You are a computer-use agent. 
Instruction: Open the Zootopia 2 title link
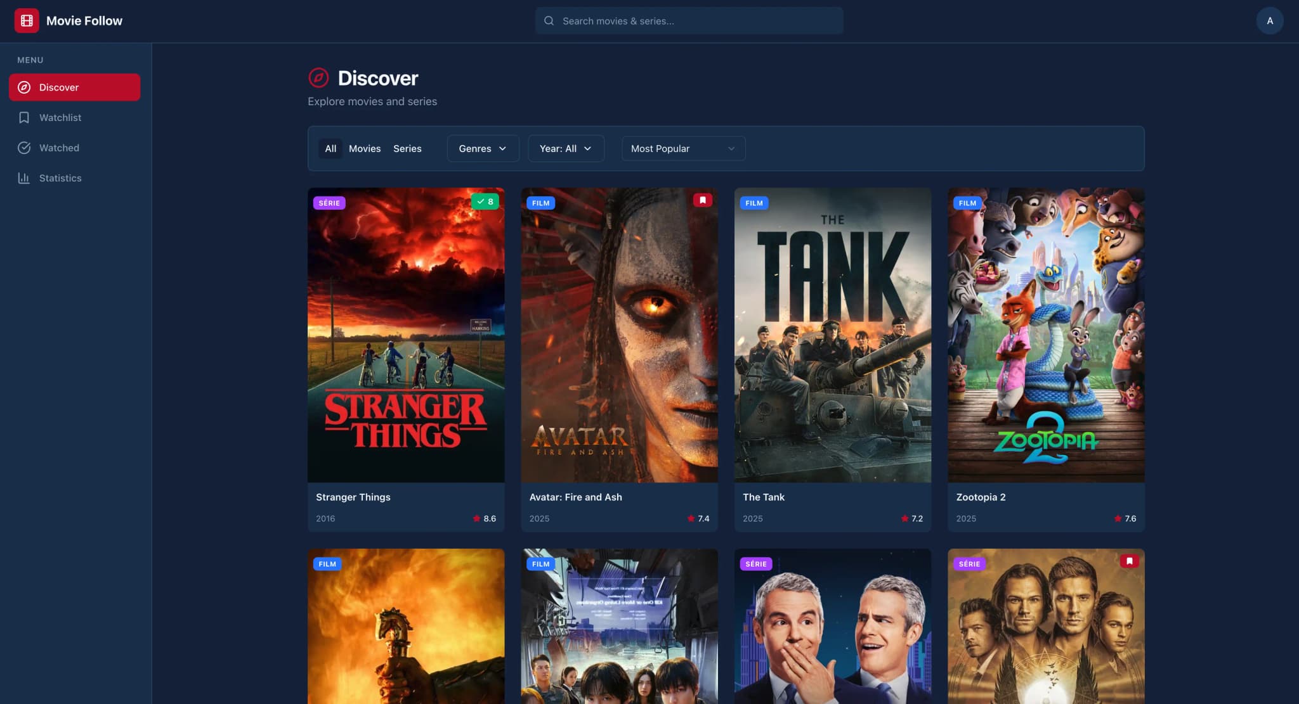tap(981, 497)
